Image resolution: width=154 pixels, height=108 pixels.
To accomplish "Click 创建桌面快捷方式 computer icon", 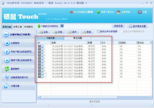I will tap(7, 77).
